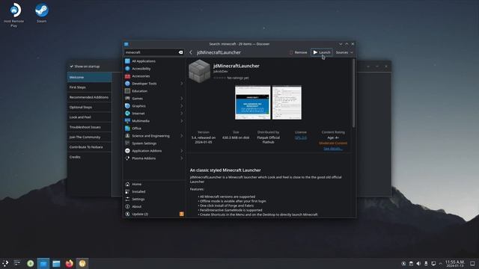Expand Application Addons arrow
The width and height of the screenshot is (479, 269).
[182, 151]
